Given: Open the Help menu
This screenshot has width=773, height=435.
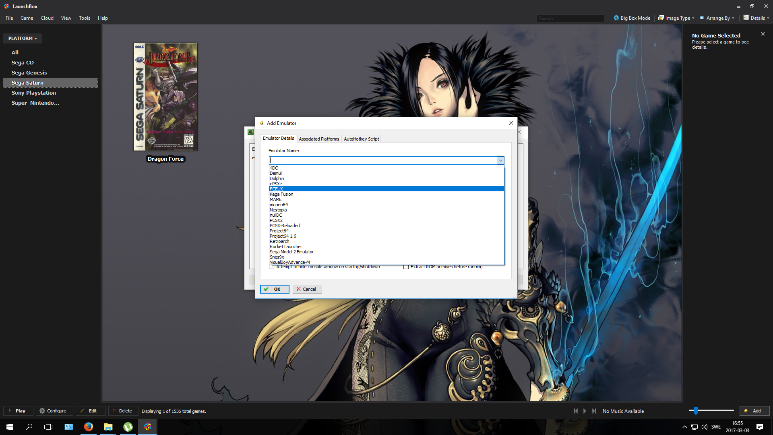Looking at the screenshot, I should [103, 18].
